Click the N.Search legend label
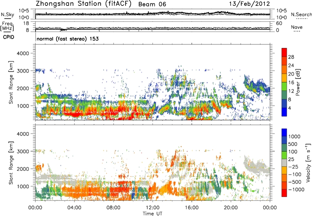This screenshot has height=216, width=312. (301, 14)
